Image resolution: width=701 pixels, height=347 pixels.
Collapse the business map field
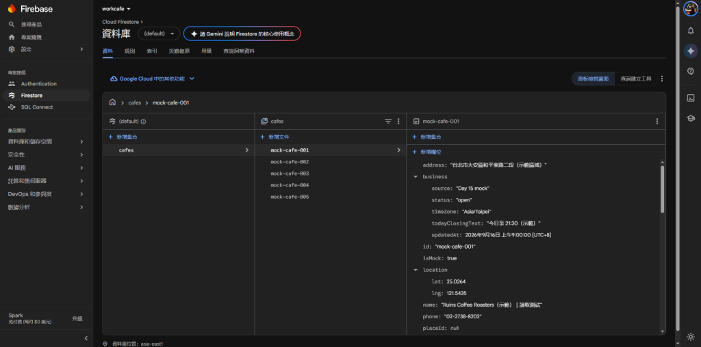tap(416, 177)
